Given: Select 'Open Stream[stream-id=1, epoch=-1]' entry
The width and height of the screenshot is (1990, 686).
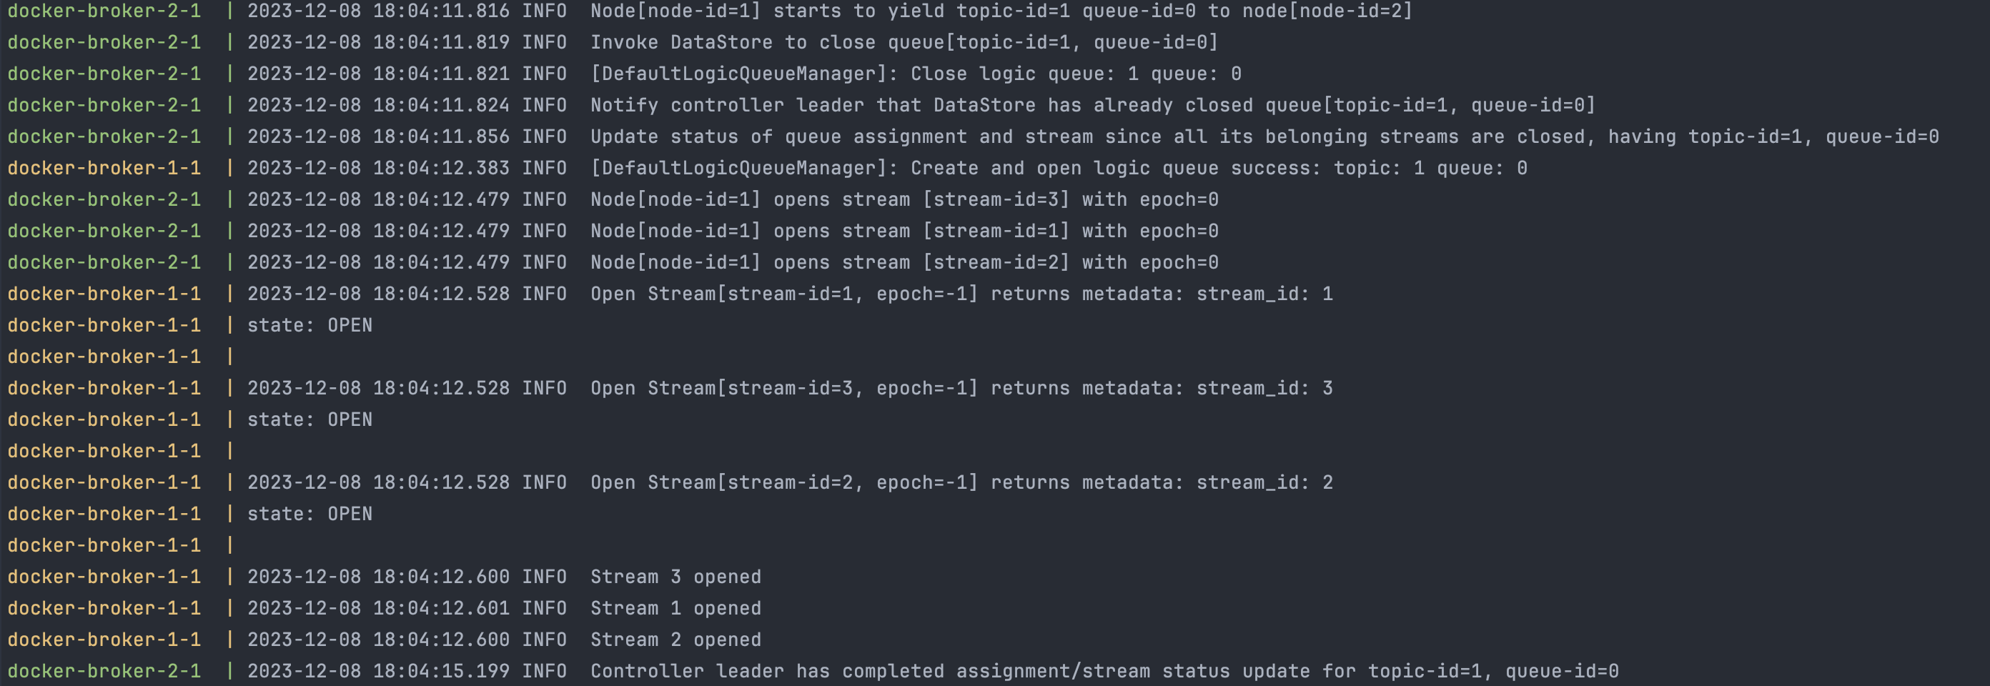Looking at the screenshot, I should point(962,294).
